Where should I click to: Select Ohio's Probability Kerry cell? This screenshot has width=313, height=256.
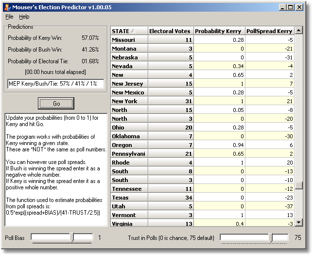pyautogui.click(x=219, y=128)
